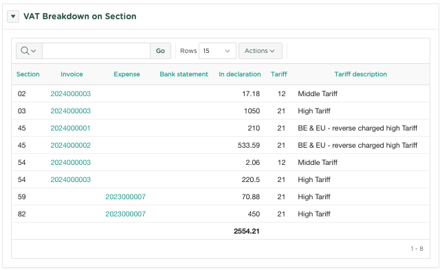Open the Actions menu

point(261,51)
